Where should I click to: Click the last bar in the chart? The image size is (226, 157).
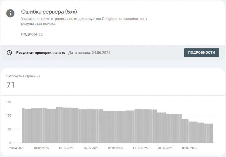tap(212, 133)
